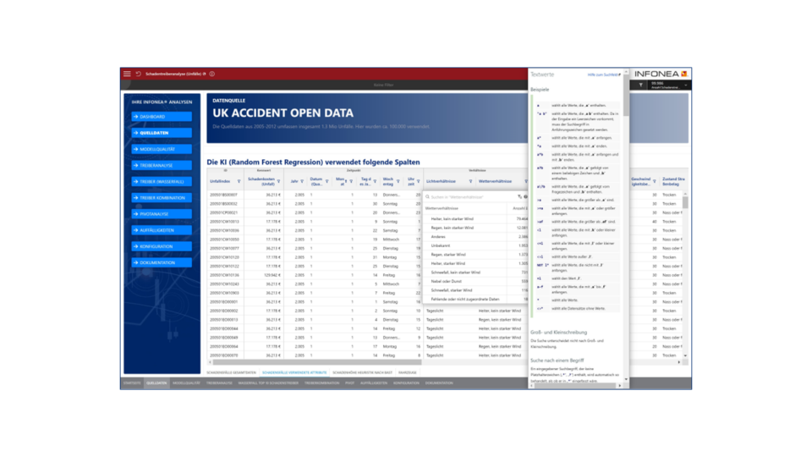The height and width of the screenshot is (457, 812).
Task: Click filter icon on Jahr column
Action: click(302, 181)
